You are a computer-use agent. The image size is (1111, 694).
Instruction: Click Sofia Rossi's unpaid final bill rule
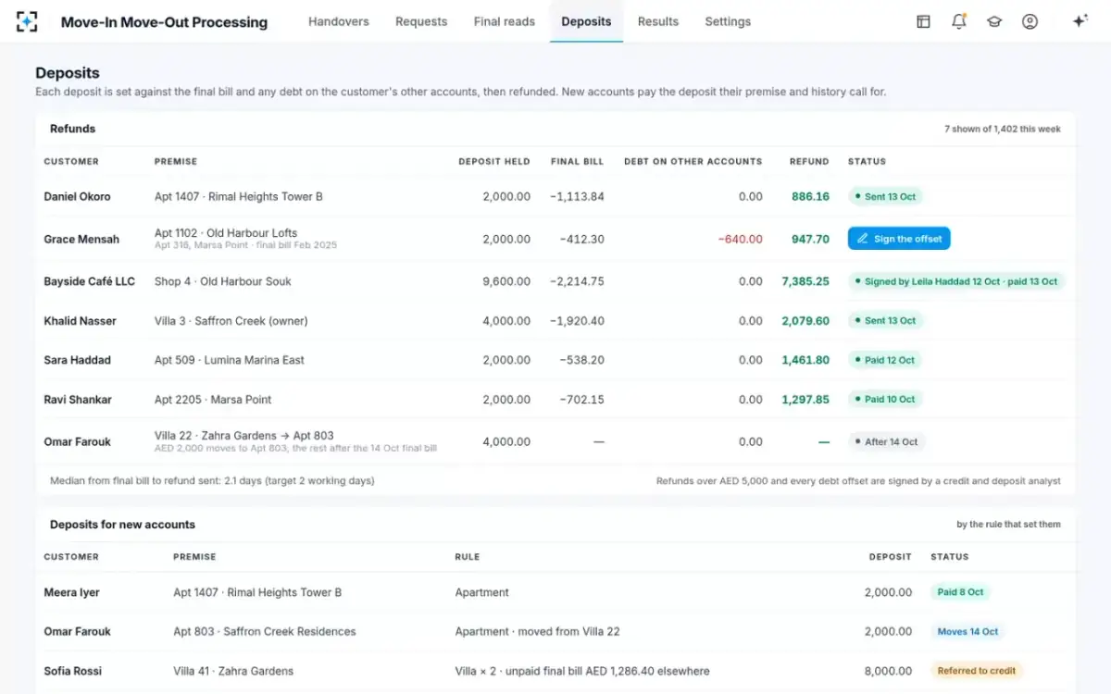(582, 671)
